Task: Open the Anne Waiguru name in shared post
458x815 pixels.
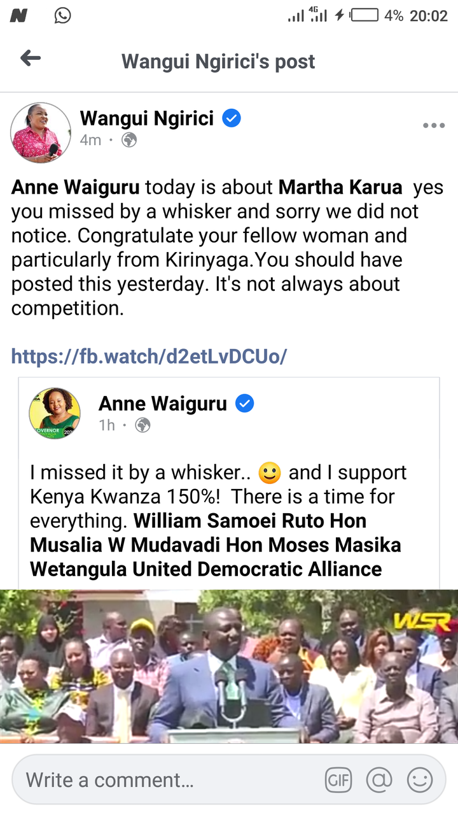Action: (163, 404)
